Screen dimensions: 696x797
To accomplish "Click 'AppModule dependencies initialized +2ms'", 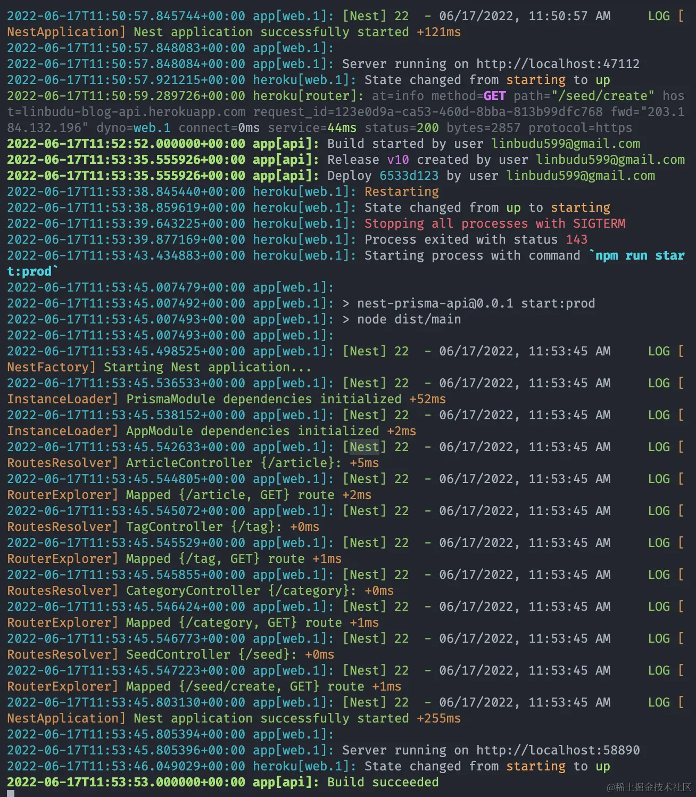I will tap(271, 431).
